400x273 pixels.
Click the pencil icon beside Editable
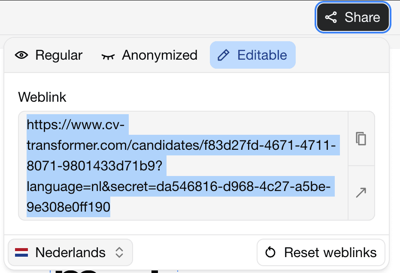[224, 55]
